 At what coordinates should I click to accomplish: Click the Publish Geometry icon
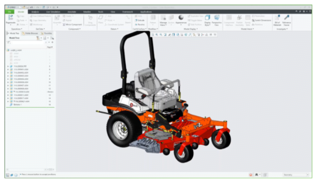point(239,18)
